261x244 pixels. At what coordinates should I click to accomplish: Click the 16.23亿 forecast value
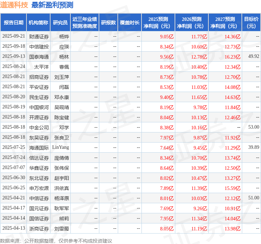point(232,57)
